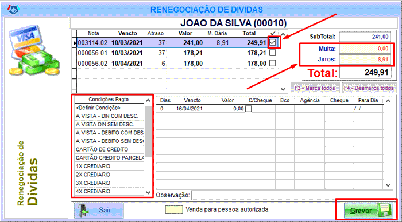The width and height of the screenshot is (402, 222).
Task: Click the handshake icon in title bar
Action: point(13,10)
